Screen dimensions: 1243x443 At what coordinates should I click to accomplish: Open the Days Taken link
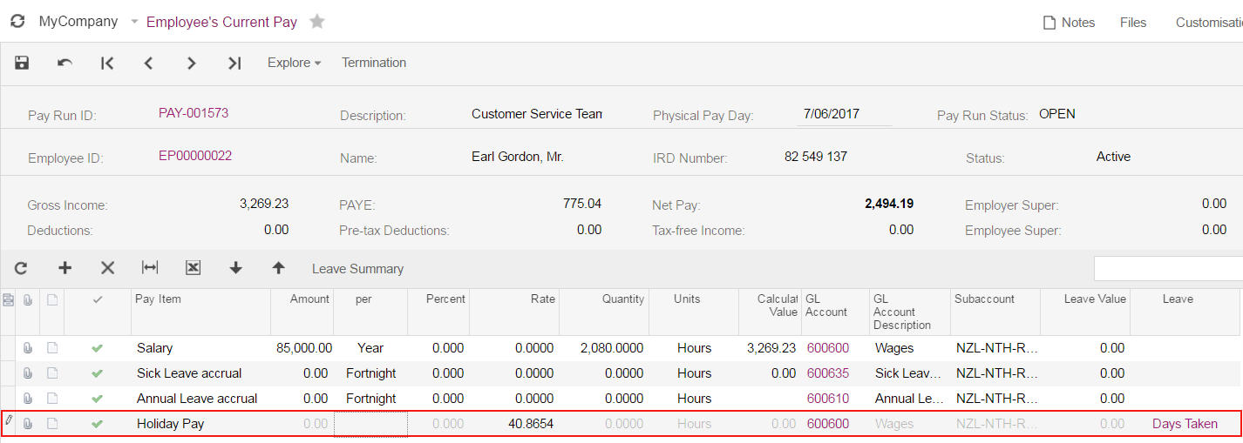coord(1185,424)
